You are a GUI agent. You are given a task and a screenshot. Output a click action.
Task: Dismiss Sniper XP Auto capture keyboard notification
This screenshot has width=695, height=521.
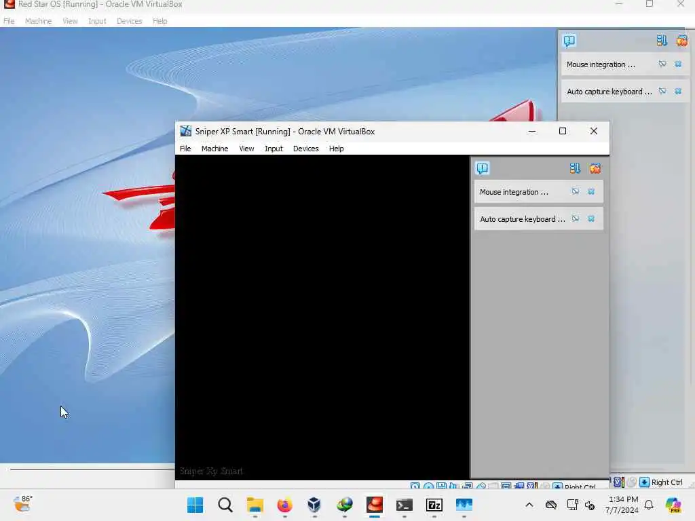point(591,219)
